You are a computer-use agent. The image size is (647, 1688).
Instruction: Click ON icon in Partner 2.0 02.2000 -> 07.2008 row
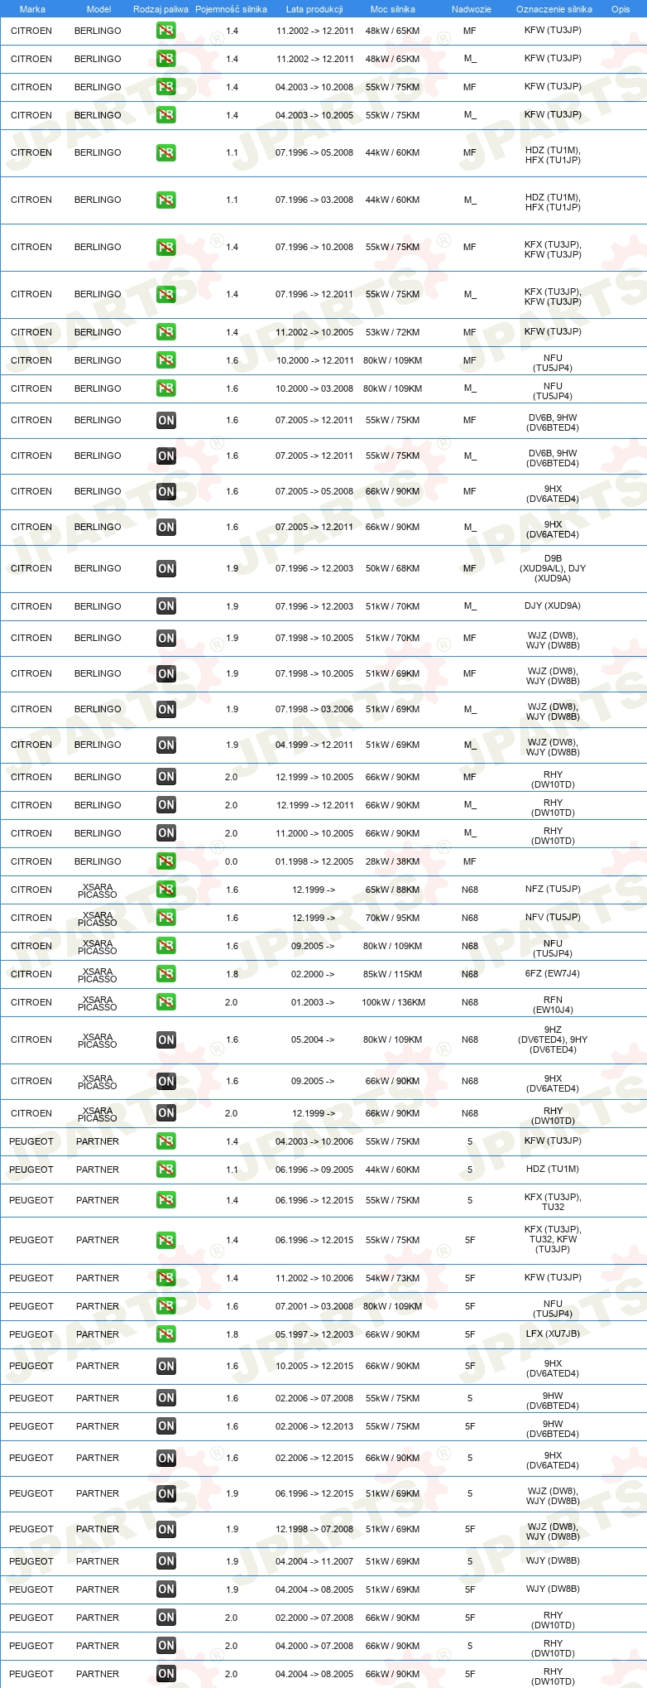(x=165, y=1618)
